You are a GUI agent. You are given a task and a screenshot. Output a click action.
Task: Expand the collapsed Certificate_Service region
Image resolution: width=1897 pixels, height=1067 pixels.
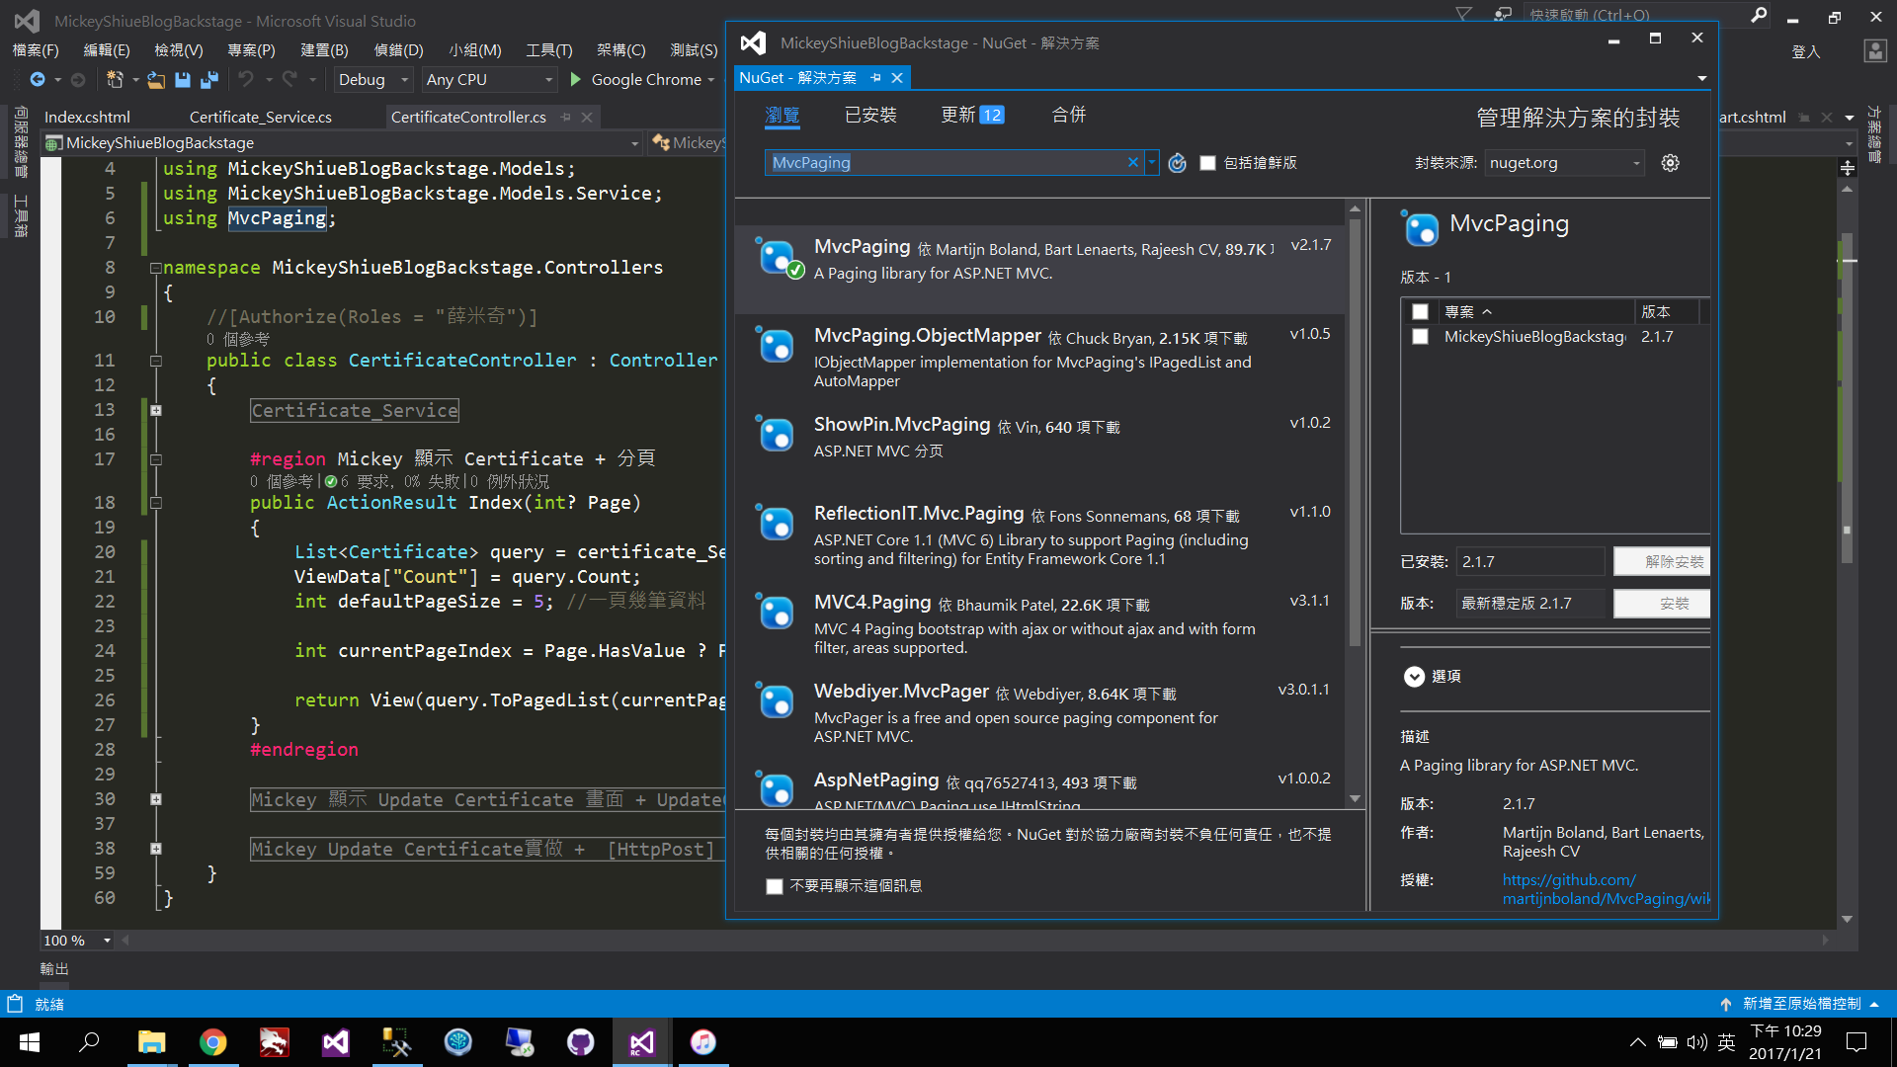coord(156,411)
